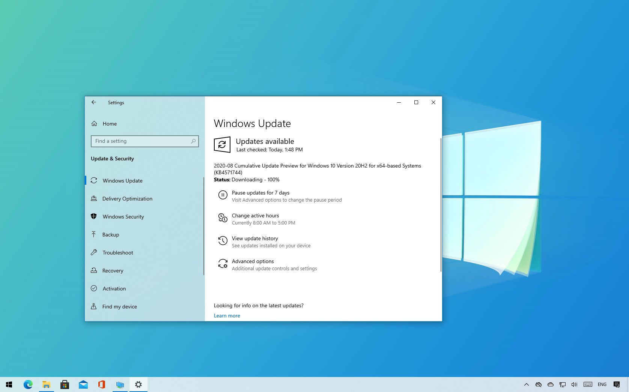Open Microsoft Store from the taskbar
Image resolution: width=629 pixels, height=392 pixels.
click(x=65, y=384)
